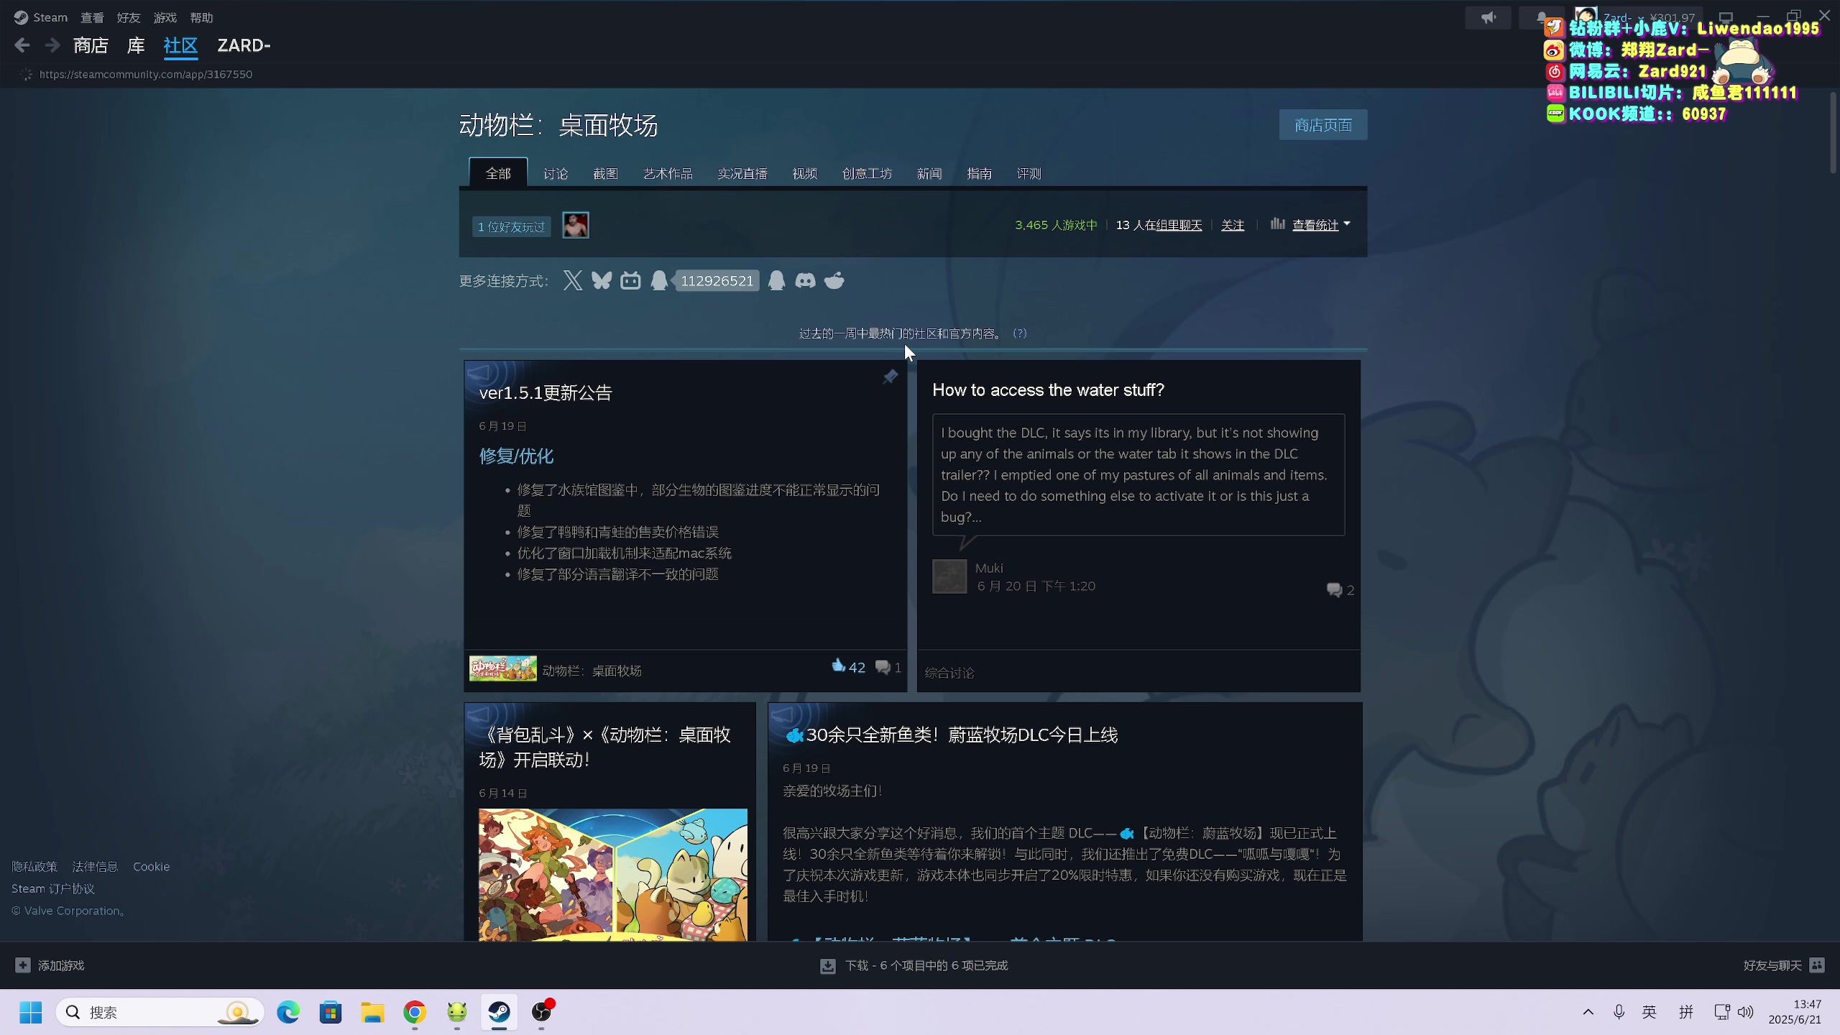Click the friend avatar thumbnail
Screen dimensions: 1840x1035
pos(575,225)
